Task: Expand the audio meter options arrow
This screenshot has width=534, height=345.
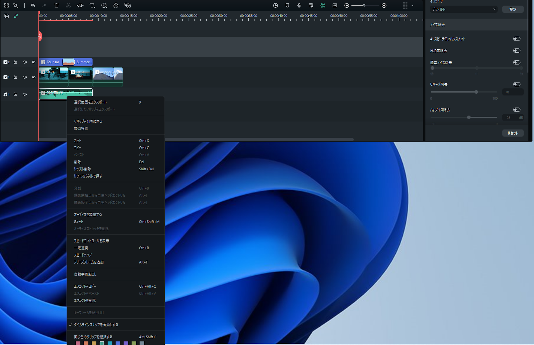Action: [x=412, y=5]
